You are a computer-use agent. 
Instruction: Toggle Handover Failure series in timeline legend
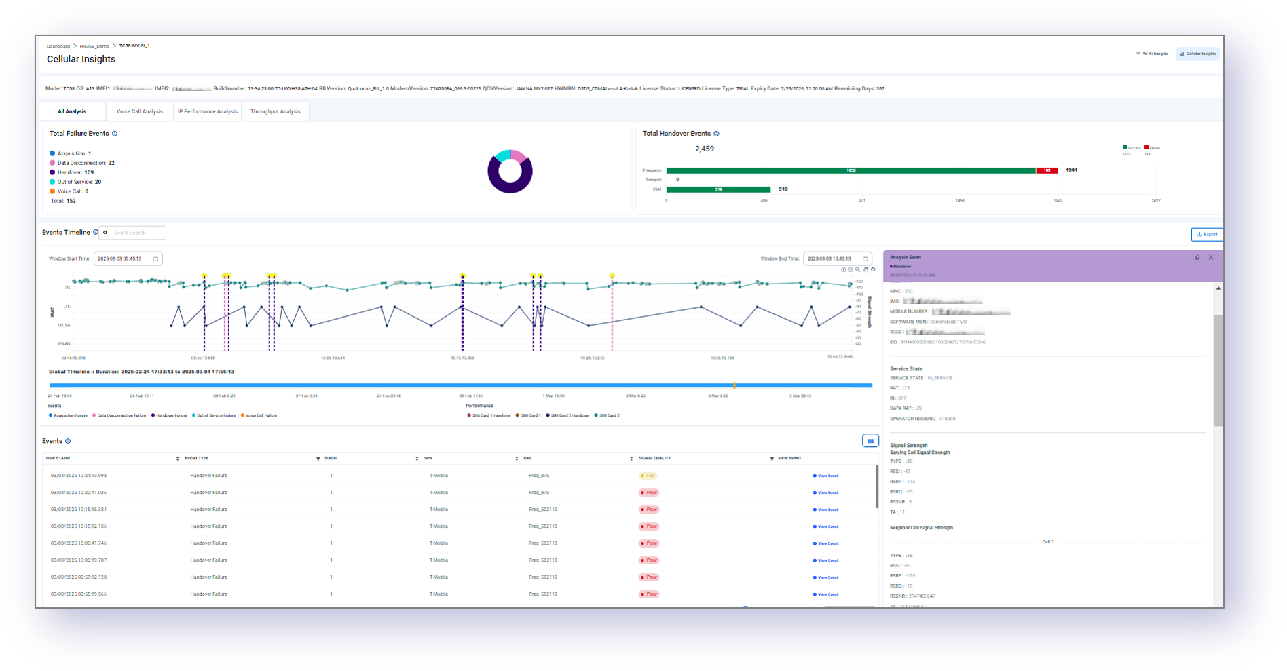click(170, 415)
